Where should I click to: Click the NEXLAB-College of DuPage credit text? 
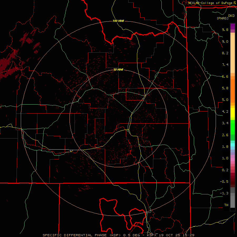pos(210,3)
